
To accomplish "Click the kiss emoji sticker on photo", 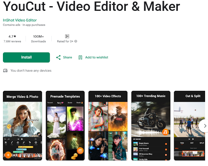I will [x=9, y=127].
